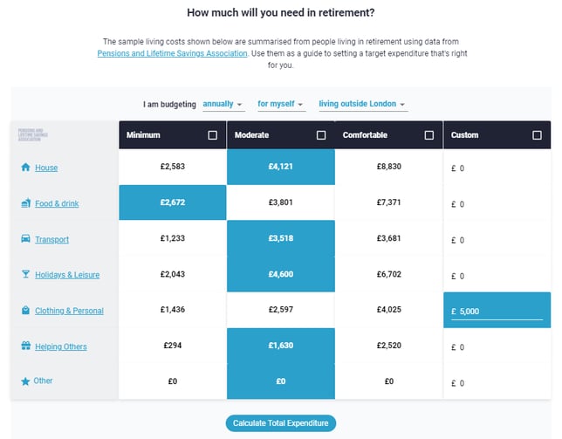Tick the Custom column checkbox
Viewport: 562px width, 439px height.
[x=537, y=135]
